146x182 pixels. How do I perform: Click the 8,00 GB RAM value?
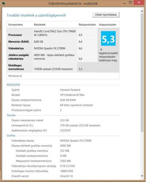click(x=68, y=100)
